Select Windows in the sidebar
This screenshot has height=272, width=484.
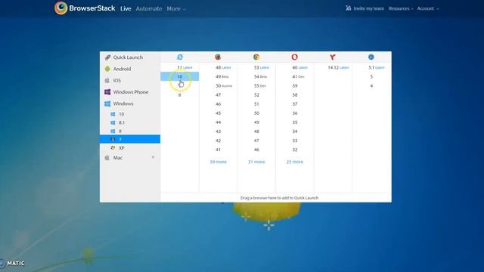[x=130, y=104]
